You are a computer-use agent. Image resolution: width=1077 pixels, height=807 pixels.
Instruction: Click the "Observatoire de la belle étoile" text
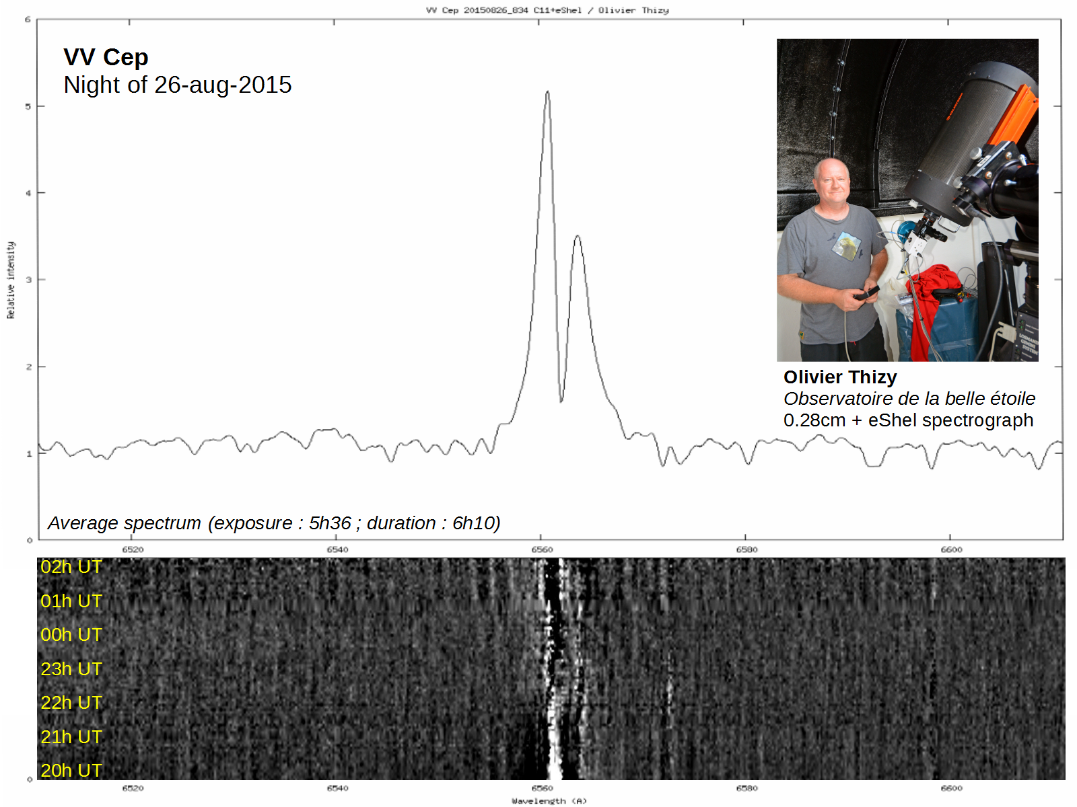coord(909,398)
